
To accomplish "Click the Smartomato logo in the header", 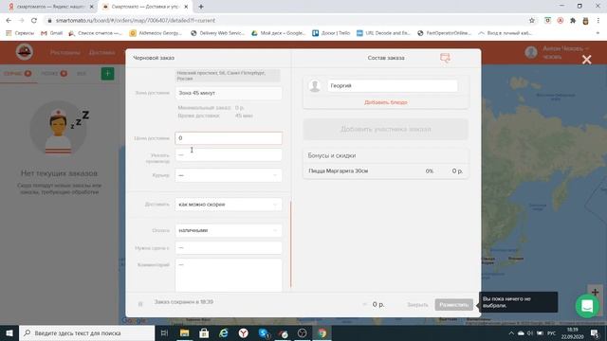I will click(25, 52).
